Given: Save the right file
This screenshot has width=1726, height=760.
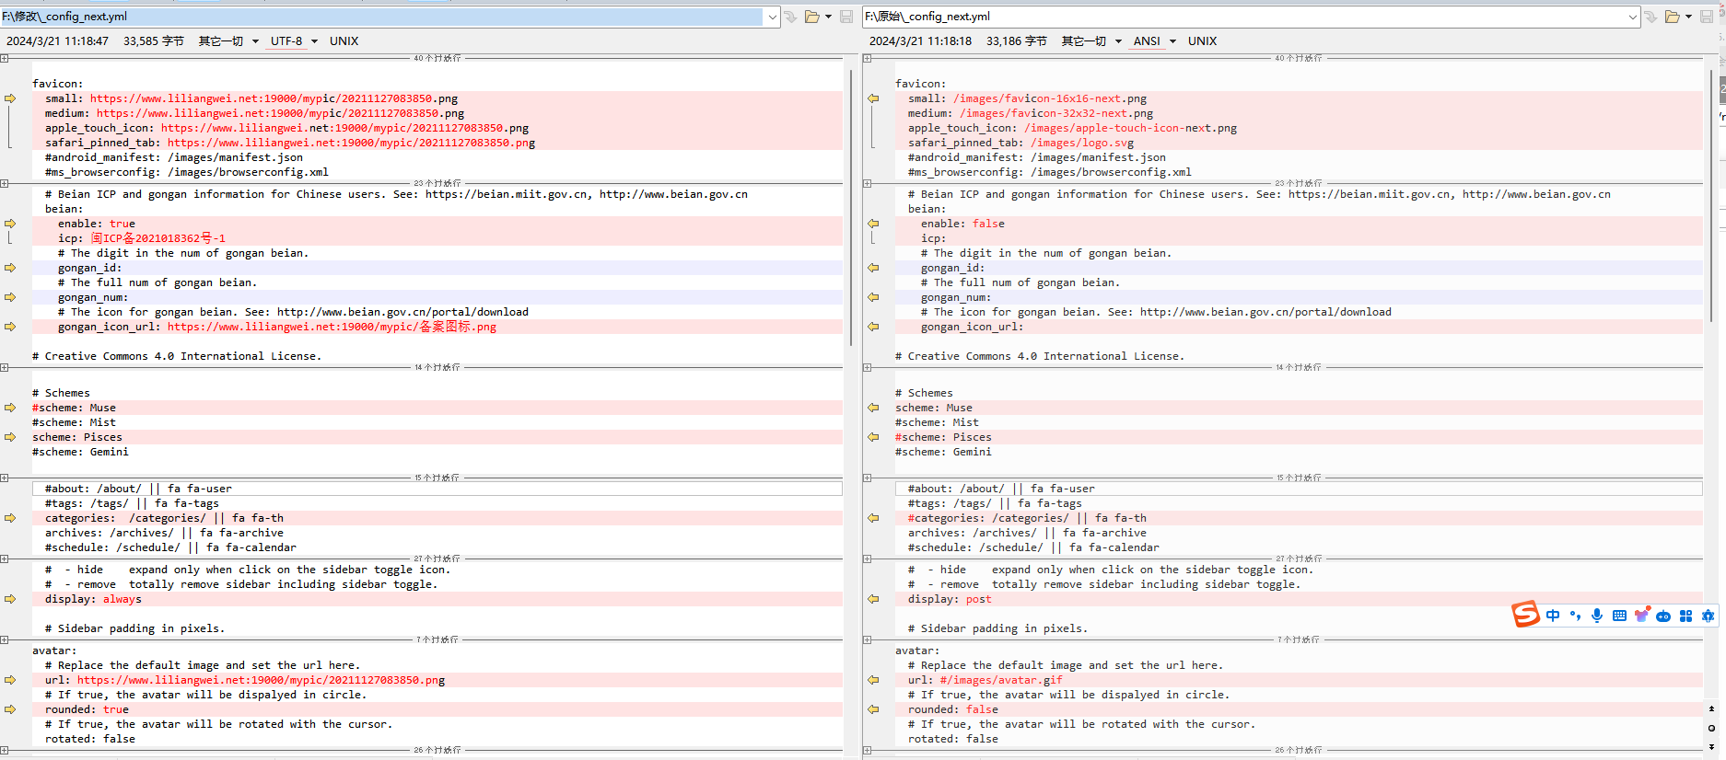Looking at the screenshot, I should pyautogui.click(x=1707, y=17).
